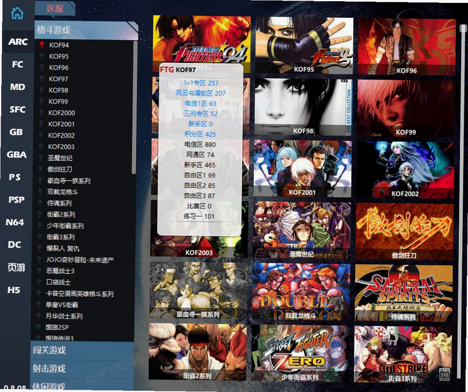Collapse the 格斗游戏 section header
Viewport: 468px width, 392px height.
86,30
